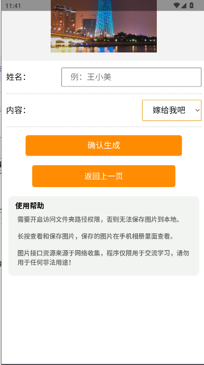The height and width of the screenshot is (365, 204).
Task: Click the 内容 label text
Action: (16, 110)
